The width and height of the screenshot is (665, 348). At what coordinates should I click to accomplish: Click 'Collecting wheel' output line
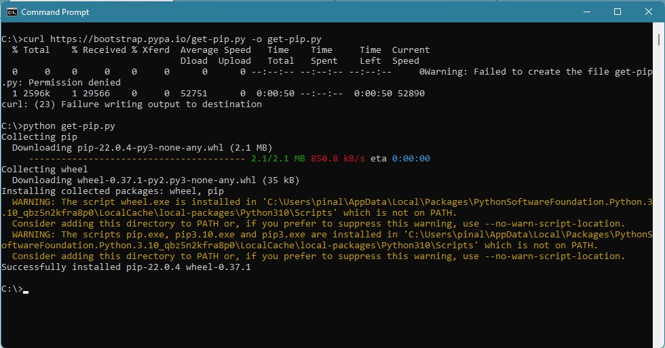click(45, 170)
